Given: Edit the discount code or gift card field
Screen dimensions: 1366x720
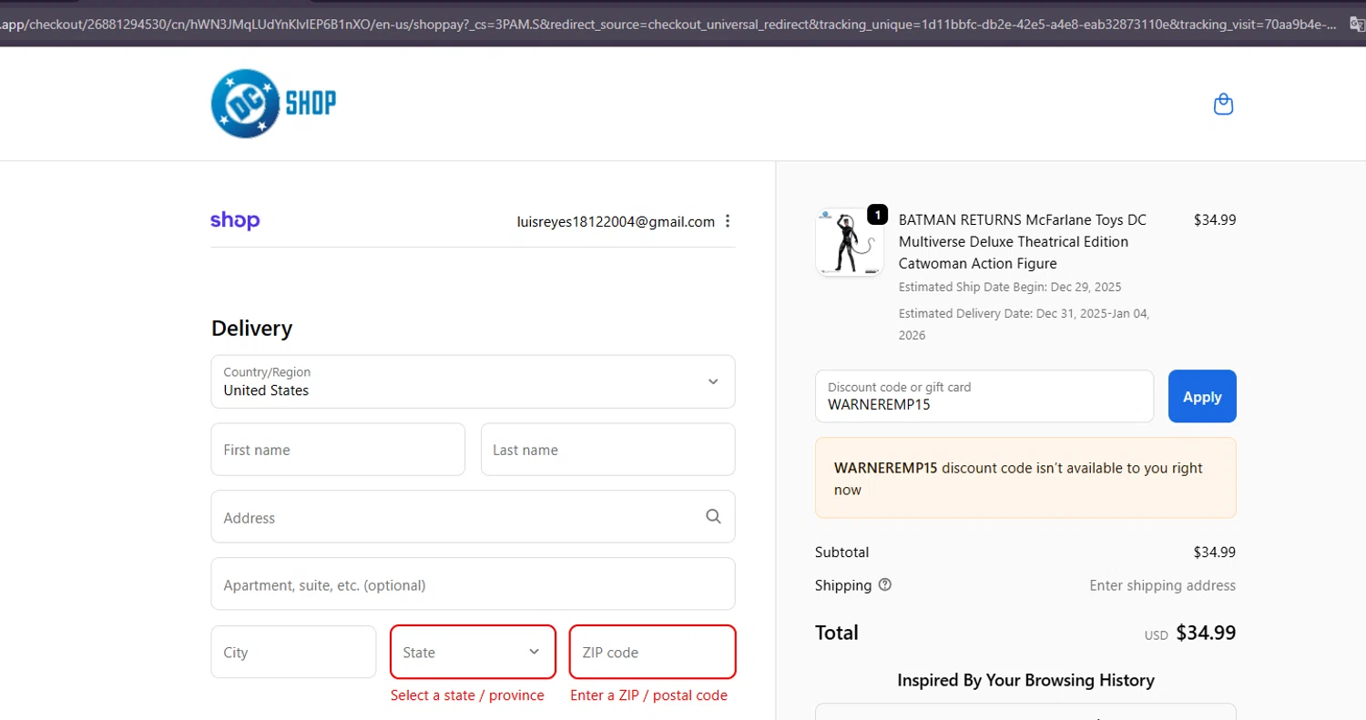Looking at the screenshot, I should [984, 396].
